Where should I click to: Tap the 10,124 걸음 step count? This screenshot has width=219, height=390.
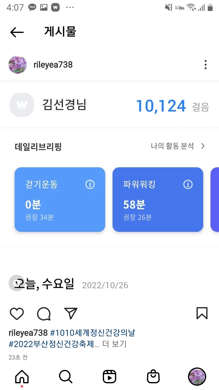[161, 106]
